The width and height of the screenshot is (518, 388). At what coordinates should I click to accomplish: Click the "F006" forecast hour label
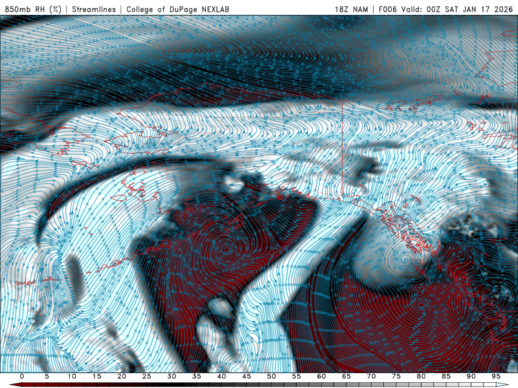click(388, 9)
